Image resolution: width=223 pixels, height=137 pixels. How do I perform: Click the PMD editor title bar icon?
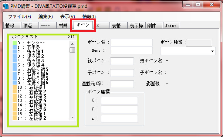6,6
